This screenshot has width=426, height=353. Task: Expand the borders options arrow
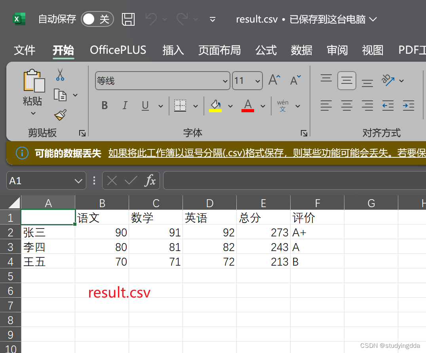[196, 106]
